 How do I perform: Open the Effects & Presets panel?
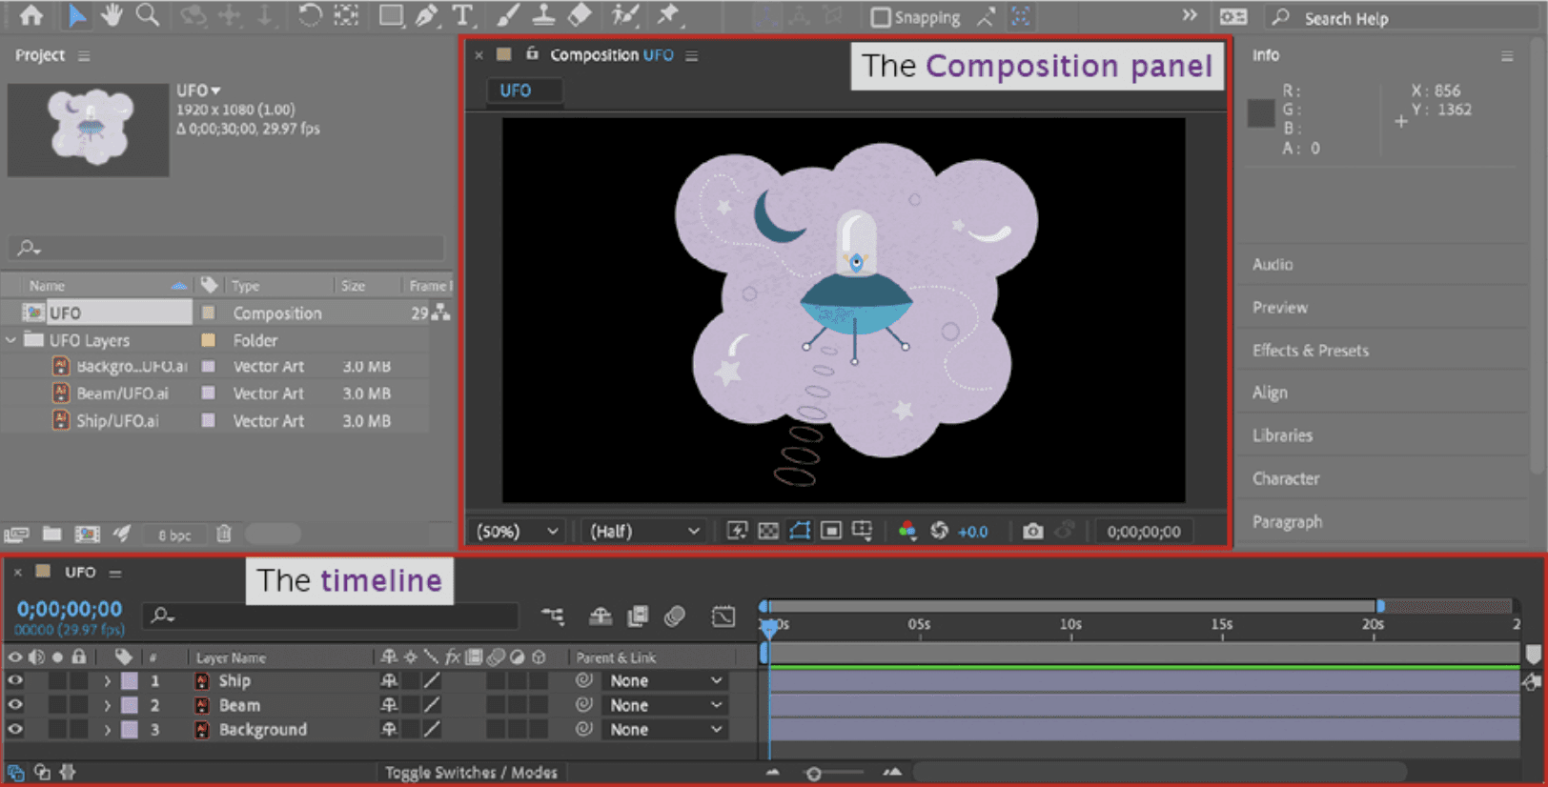1310,351
